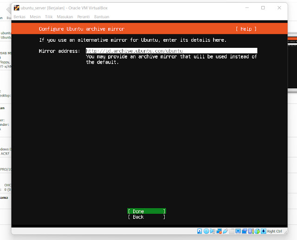Open the Tilik menu
Viewport: 297px width, 240px height.
[49, 17]
